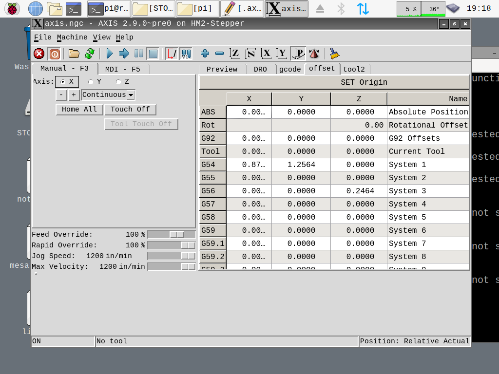The height and width of the screenshot is (374, 499).
Task: Switch to perspective P view icon
Action: (298, 54)
